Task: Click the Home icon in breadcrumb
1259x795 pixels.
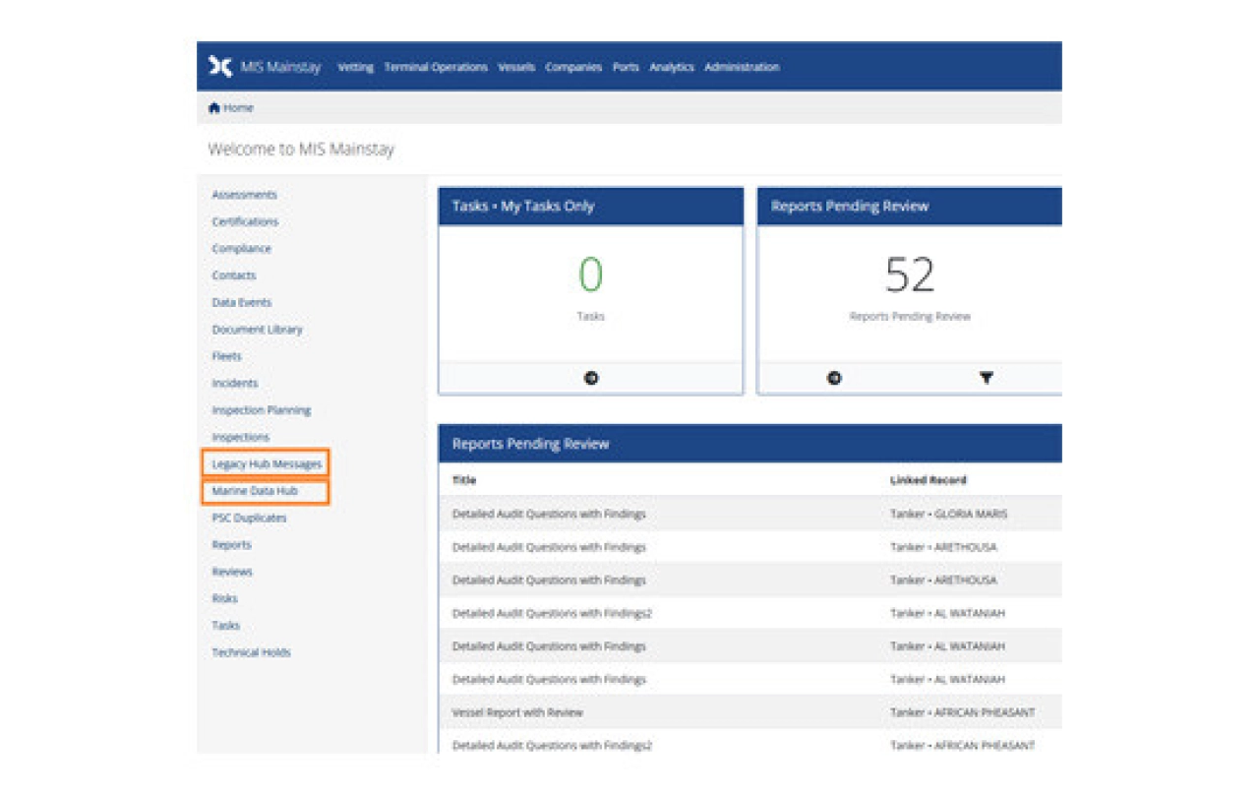Action: (213, 108)
